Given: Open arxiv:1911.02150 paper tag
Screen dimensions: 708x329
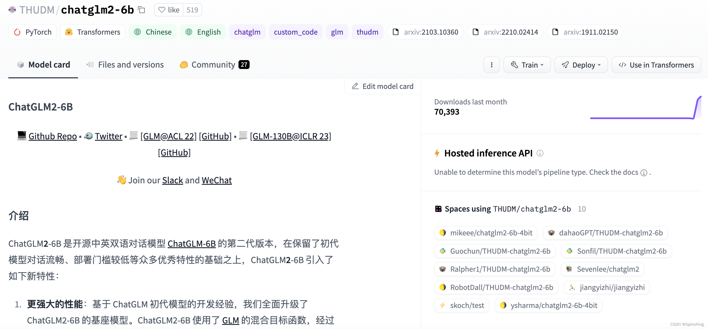Looking at the screenshot, I should click(x=585, y=32).
